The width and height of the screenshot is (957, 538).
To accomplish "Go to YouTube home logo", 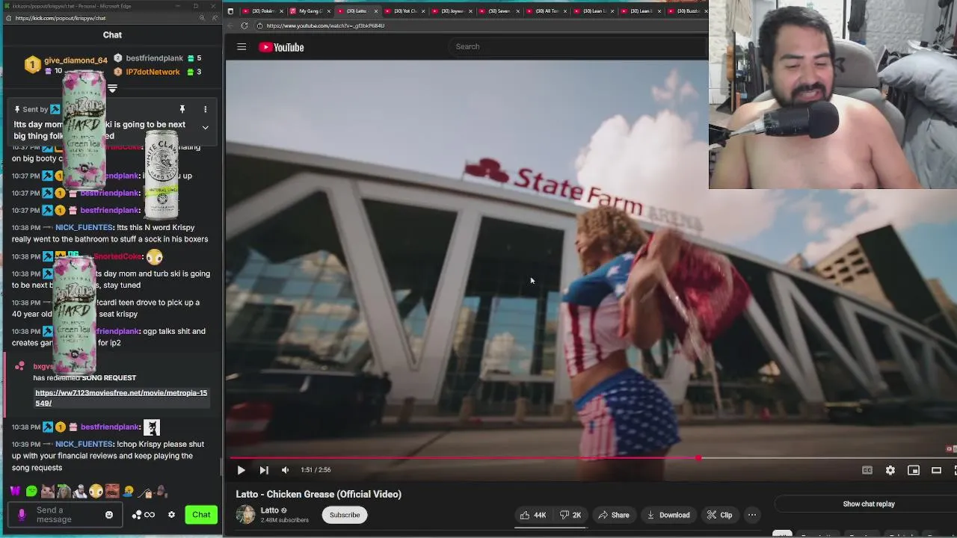I will (281, 47).
